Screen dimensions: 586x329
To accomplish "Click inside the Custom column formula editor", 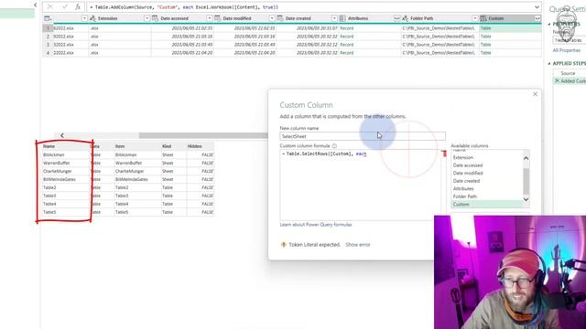I will coord(360,185).
